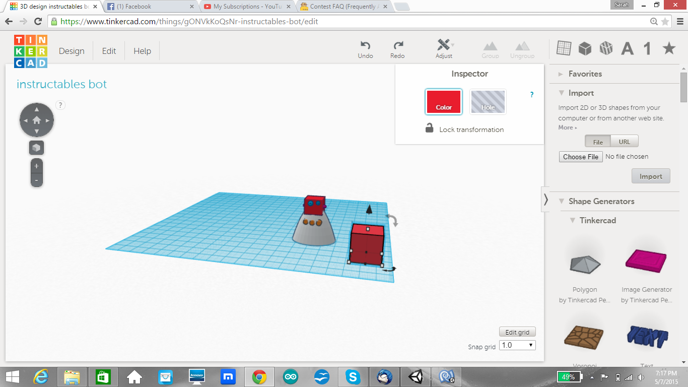Click the fit view cube icon
Image resolution: width=688 pixels, height=387 pixels.
point(36,148)
